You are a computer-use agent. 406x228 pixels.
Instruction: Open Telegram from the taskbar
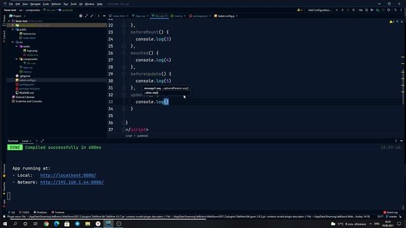point(77,224)
